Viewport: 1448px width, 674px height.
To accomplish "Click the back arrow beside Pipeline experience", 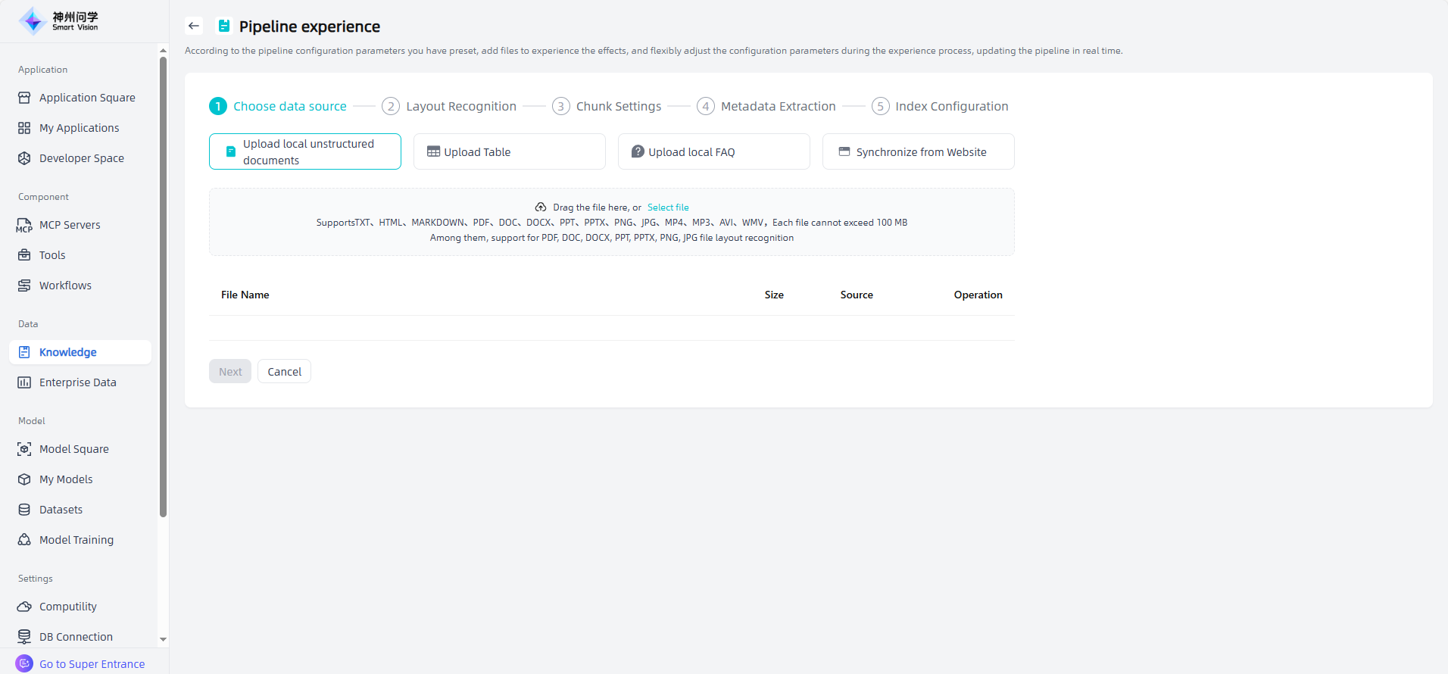I will click(x=194, y=26).
